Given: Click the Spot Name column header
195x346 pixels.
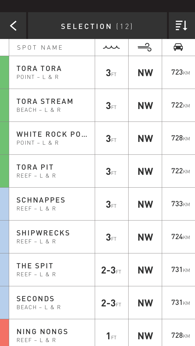Looking at the screenshot, I should point(40,48).
